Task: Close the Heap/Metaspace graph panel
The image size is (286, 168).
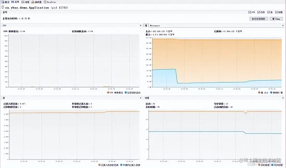Action: pos(283,25)
